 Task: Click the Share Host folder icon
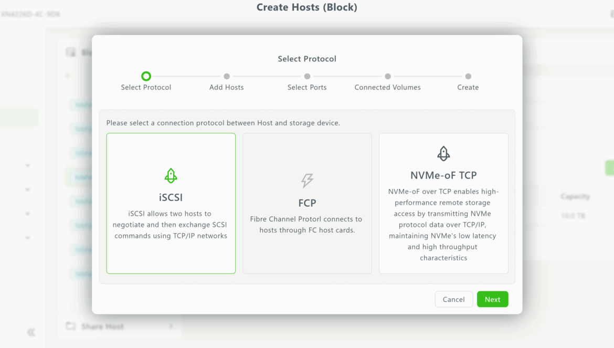[x=70, y=326]
